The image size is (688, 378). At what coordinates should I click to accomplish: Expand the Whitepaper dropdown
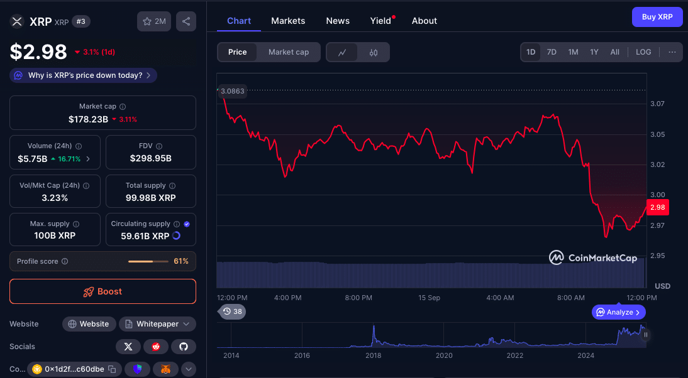click(x=157, y=324)
